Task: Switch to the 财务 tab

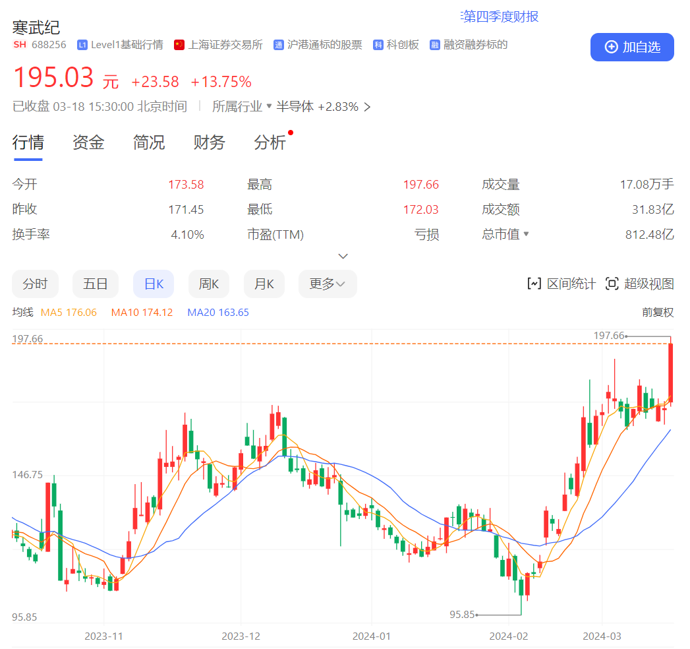Action: [x=209, y=142]
